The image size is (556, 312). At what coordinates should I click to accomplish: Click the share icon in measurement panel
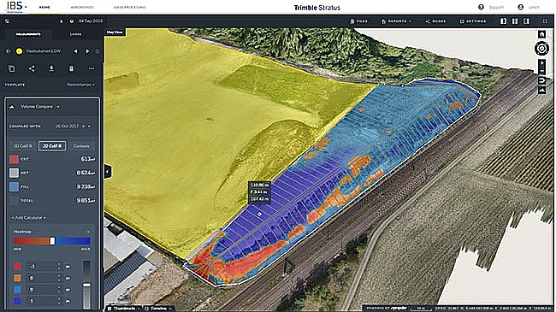point(32,68)
